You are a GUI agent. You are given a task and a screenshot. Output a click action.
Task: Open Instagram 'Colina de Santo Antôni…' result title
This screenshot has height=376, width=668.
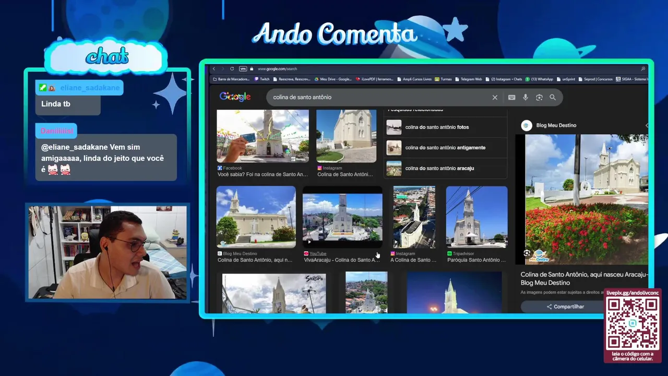click(x=345, y=174)
